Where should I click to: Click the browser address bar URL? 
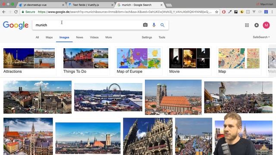[x=125, y=12]
